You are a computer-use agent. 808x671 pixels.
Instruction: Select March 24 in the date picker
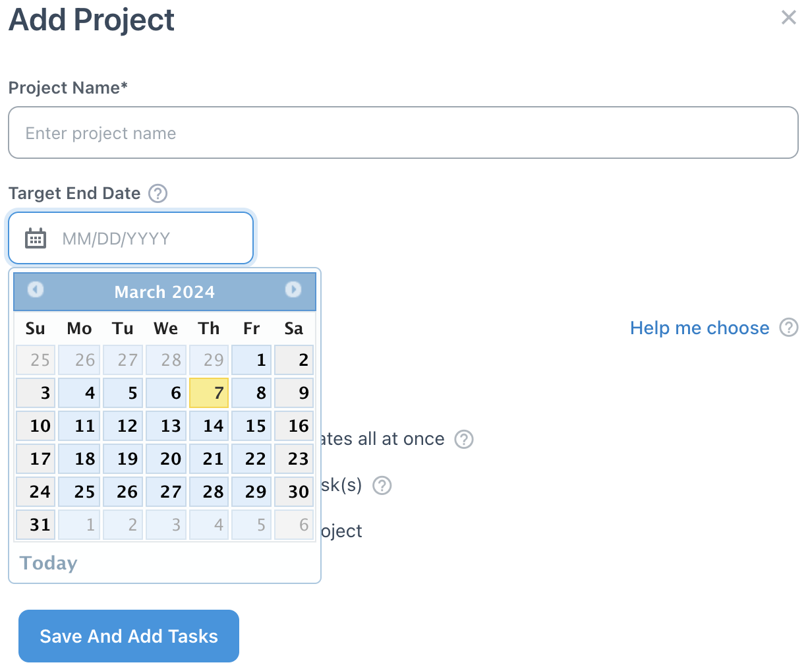tap(35, 492)
